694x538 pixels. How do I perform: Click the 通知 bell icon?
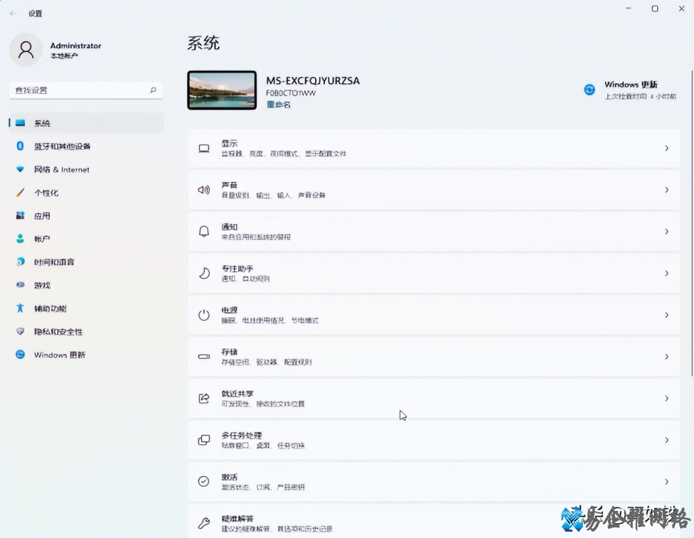204,231
